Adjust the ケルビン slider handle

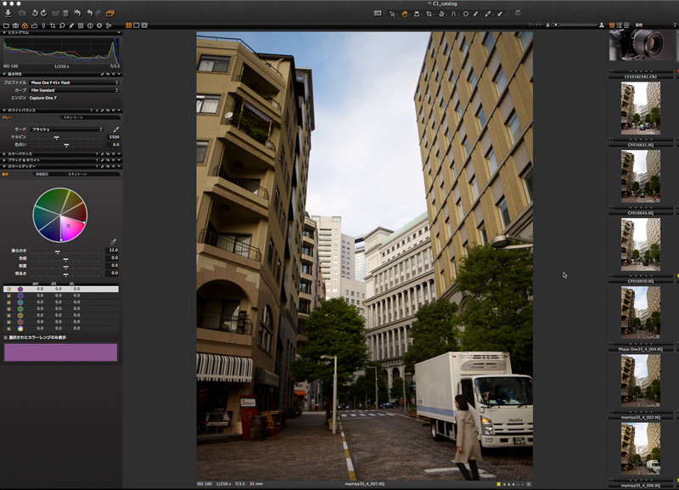[57, 137]
